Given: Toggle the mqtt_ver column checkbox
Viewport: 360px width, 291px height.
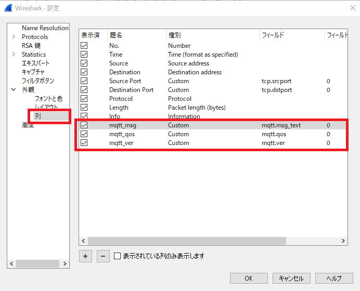Looking at the screenshot, I should pyautogui.click(x=84, y=143).
